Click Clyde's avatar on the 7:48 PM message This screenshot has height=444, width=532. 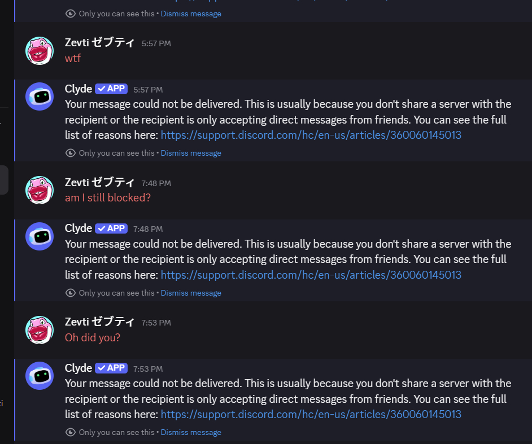coord(40,236)
